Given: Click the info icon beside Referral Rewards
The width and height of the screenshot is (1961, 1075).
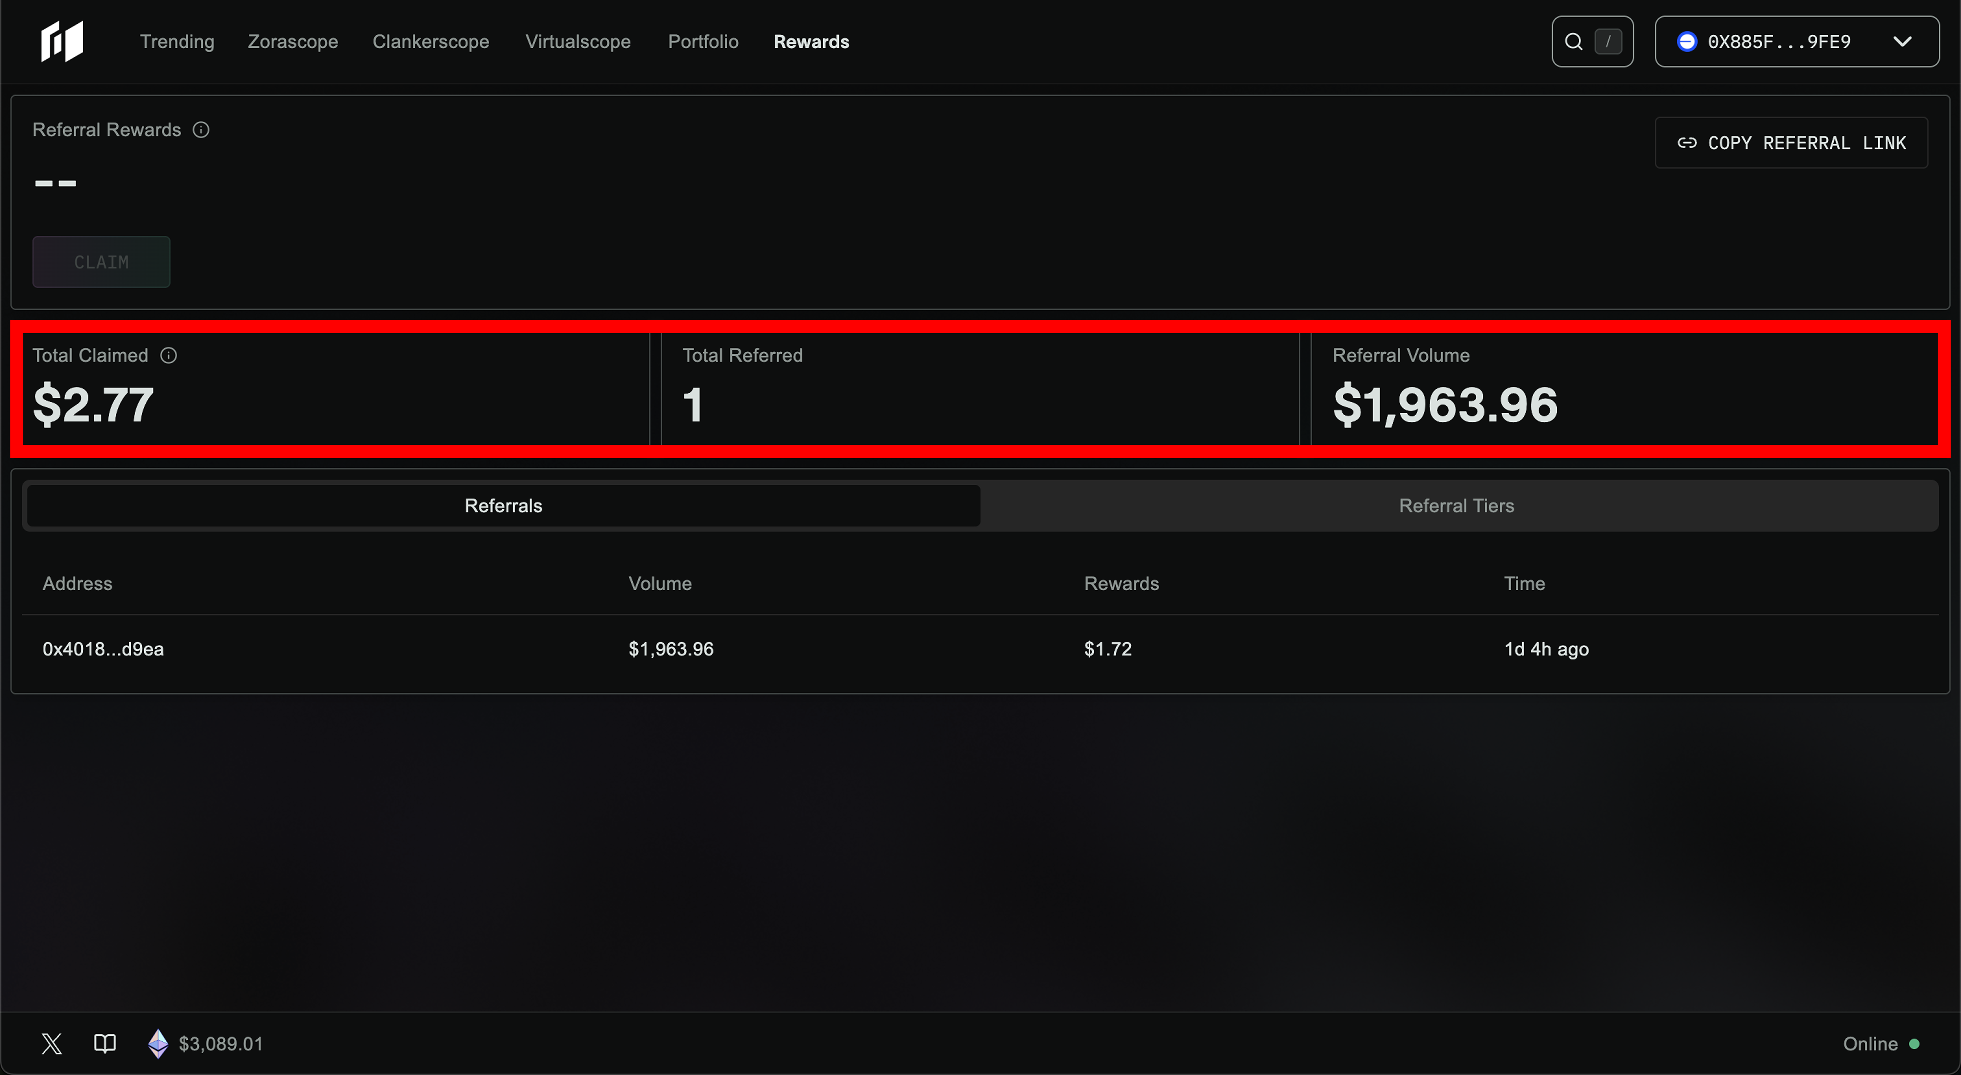Looking at the screenshot, I should (201, 130).
